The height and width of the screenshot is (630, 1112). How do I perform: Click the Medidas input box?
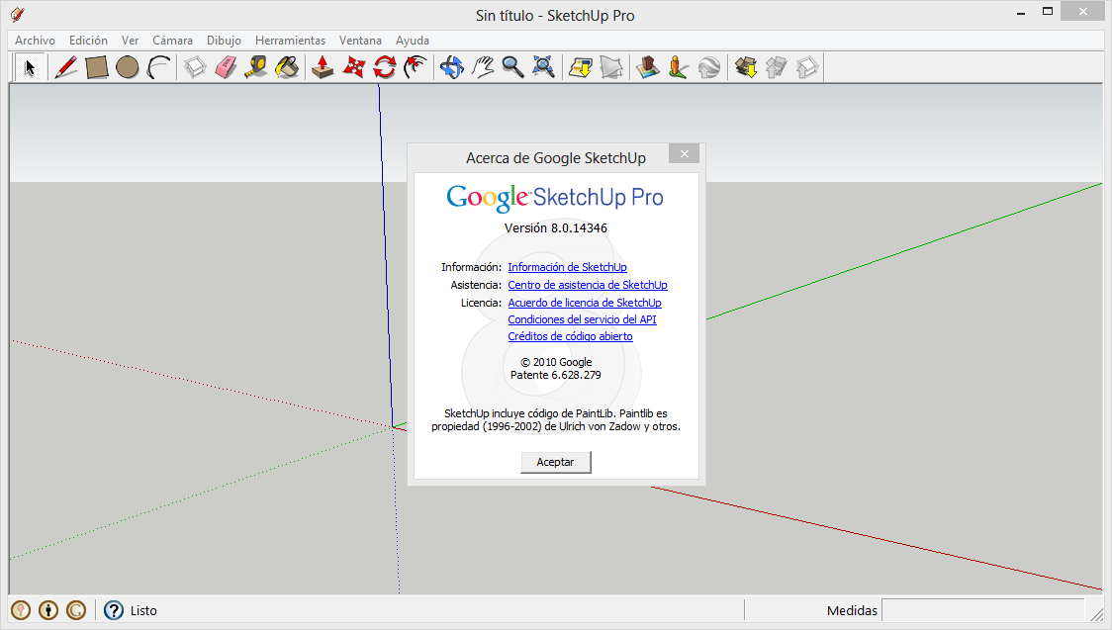[983, 610]
